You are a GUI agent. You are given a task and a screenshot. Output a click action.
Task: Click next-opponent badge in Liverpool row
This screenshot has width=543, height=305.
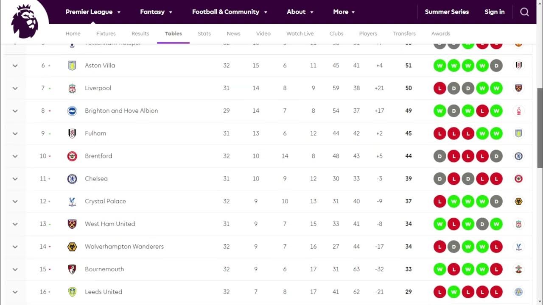518,88
